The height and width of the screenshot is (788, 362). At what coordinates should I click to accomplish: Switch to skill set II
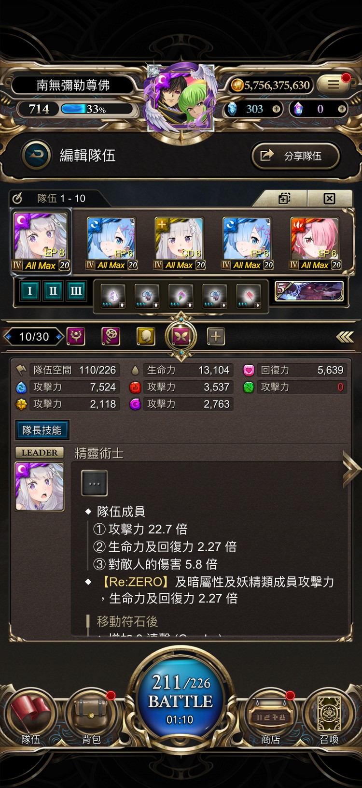point(53,291)
